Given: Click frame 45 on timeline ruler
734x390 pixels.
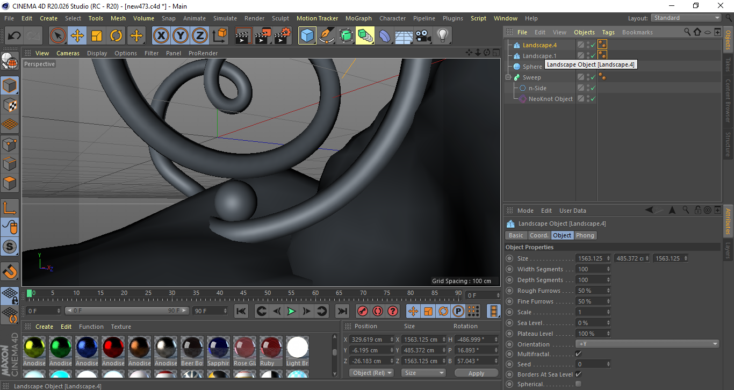Looking at the screenshot, I should coord(243,293).
